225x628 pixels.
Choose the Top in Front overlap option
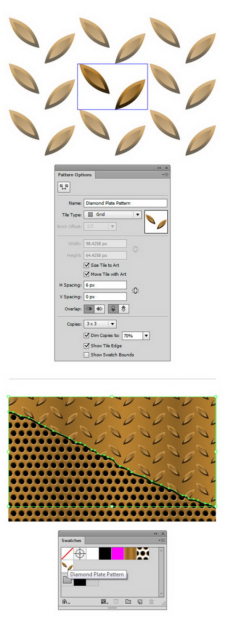point(113,309)
